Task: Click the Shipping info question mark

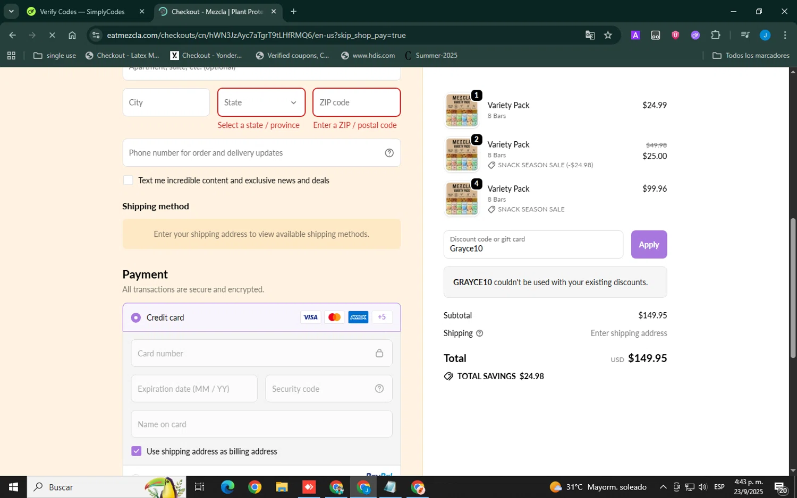Action: [x=480, y=333]
